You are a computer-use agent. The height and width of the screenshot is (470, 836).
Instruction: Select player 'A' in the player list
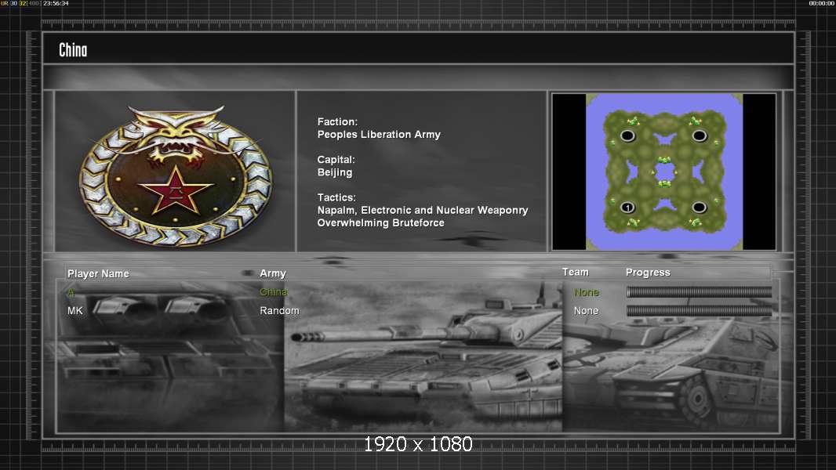coord(71,292)
